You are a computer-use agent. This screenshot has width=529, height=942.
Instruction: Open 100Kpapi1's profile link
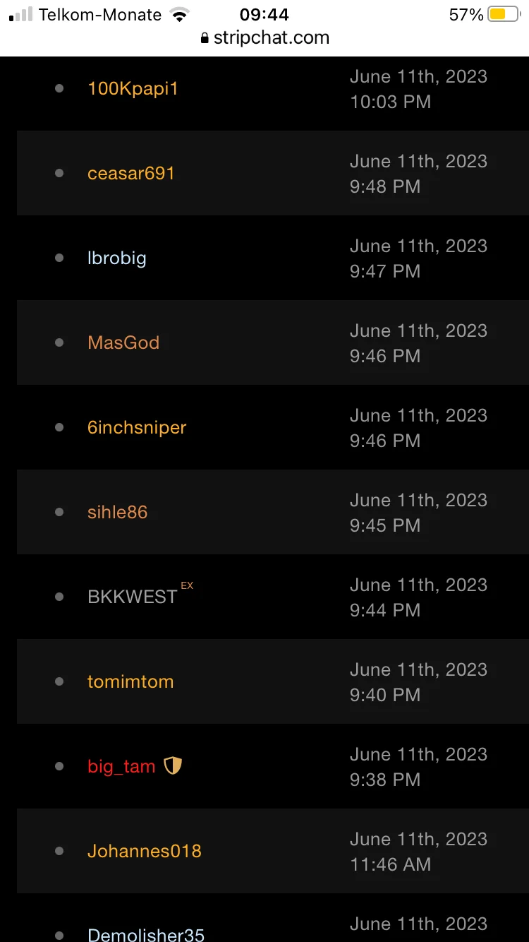tap(133, 89)
